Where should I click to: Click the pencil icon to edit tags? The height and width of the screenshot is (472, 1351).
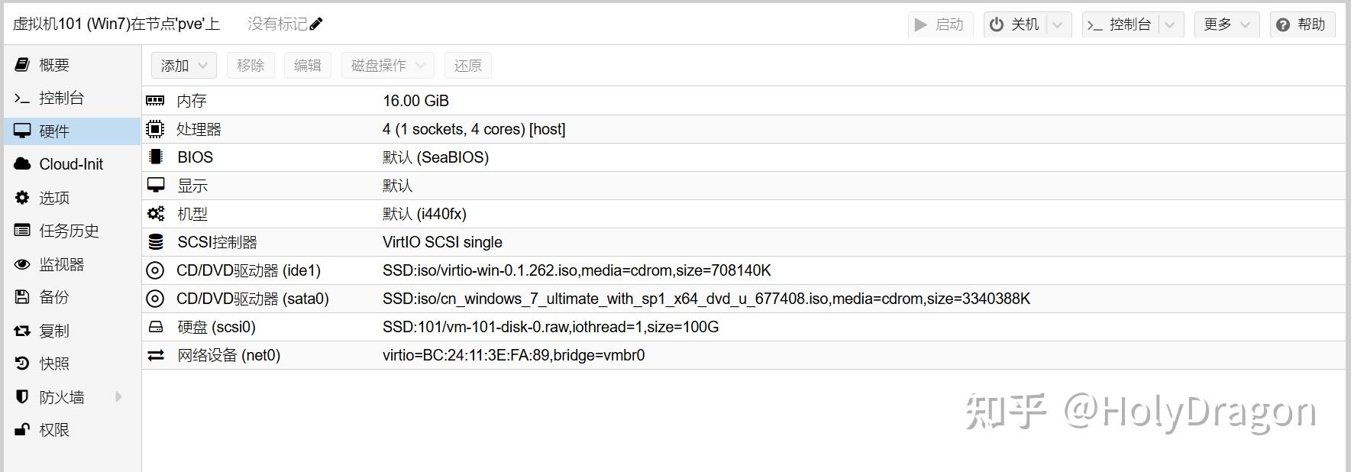[316, 24]
